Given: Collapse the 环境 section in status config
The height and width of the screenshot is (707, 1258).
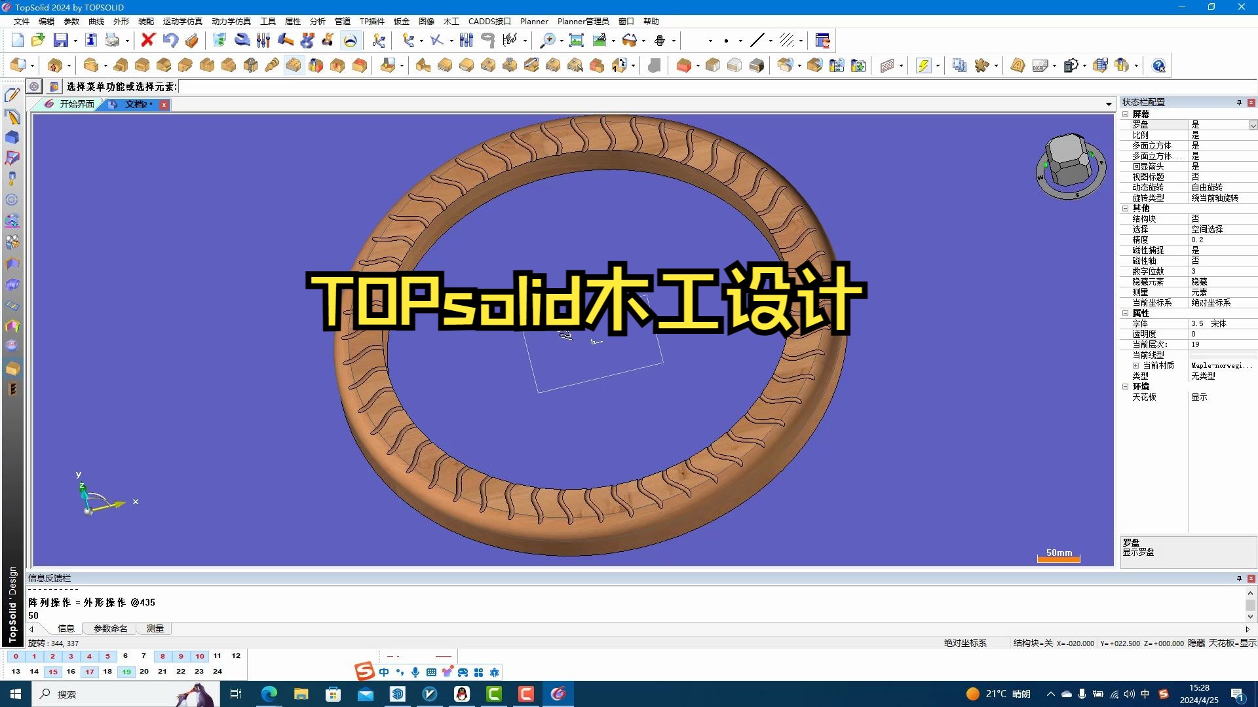Looking at the screenshot, I should tap(1125, 386).
